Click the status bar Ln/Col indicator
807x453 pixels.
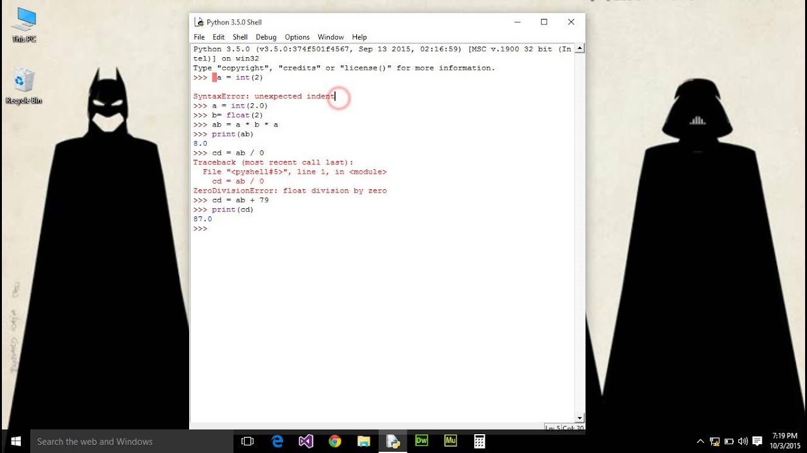point(564,428)
